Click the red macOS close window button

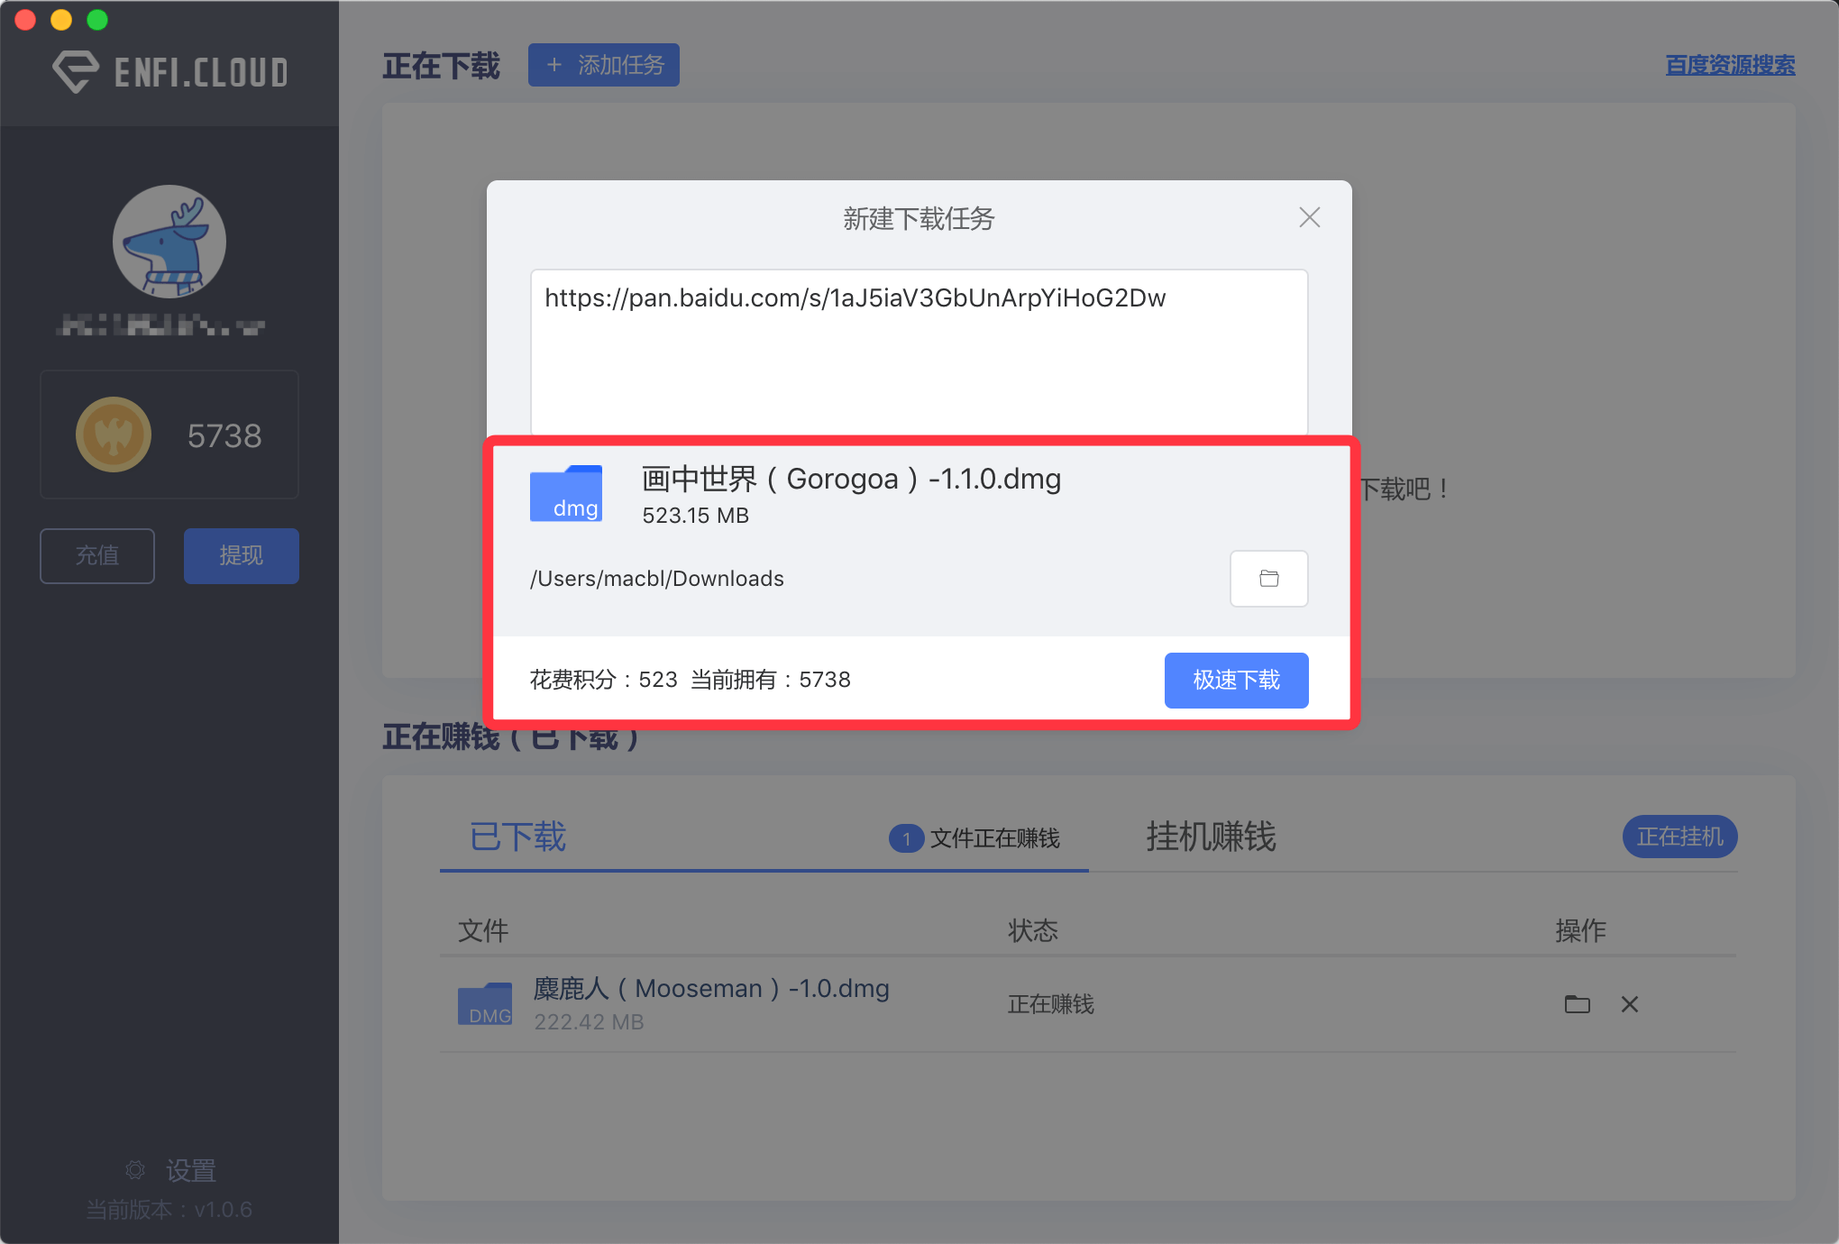pyautogui.click(x=25, y=20)
